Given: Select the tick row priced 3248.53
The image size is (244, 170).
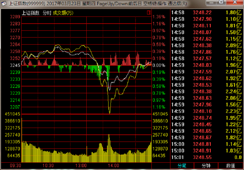Looking at the screenshot, I should (x=206, y=85).
